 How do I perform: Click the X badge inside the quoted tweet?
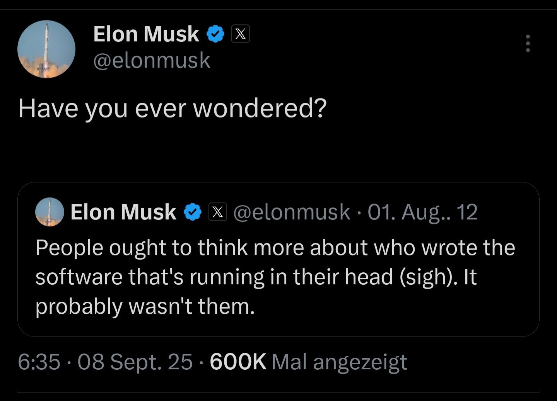pos(218,212)
